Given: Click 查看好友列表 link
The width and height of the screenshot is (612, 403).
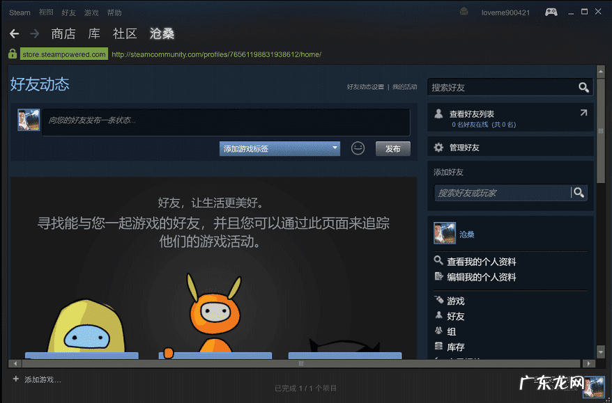Looking at the screenshot, I should click(x=472, y=114).
